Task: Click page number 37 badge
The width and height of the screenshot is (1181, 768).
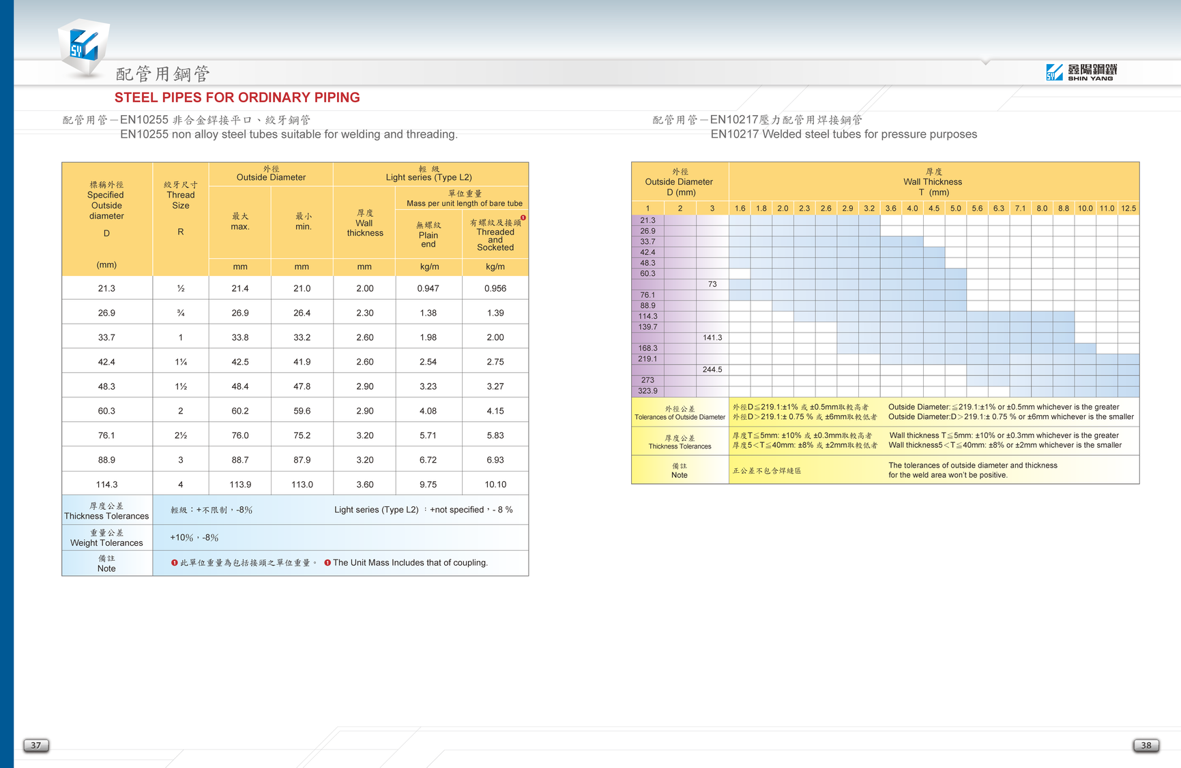Action: (x=35, y=746)
